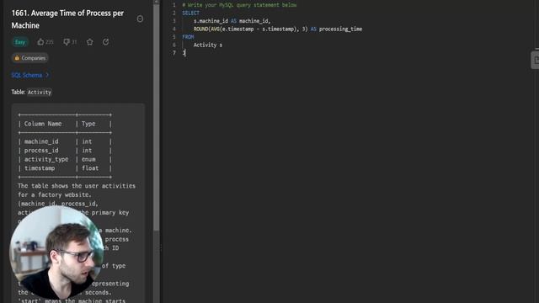Click the activity_type row in schema table
539x303 pixels.
click(65, 159)
